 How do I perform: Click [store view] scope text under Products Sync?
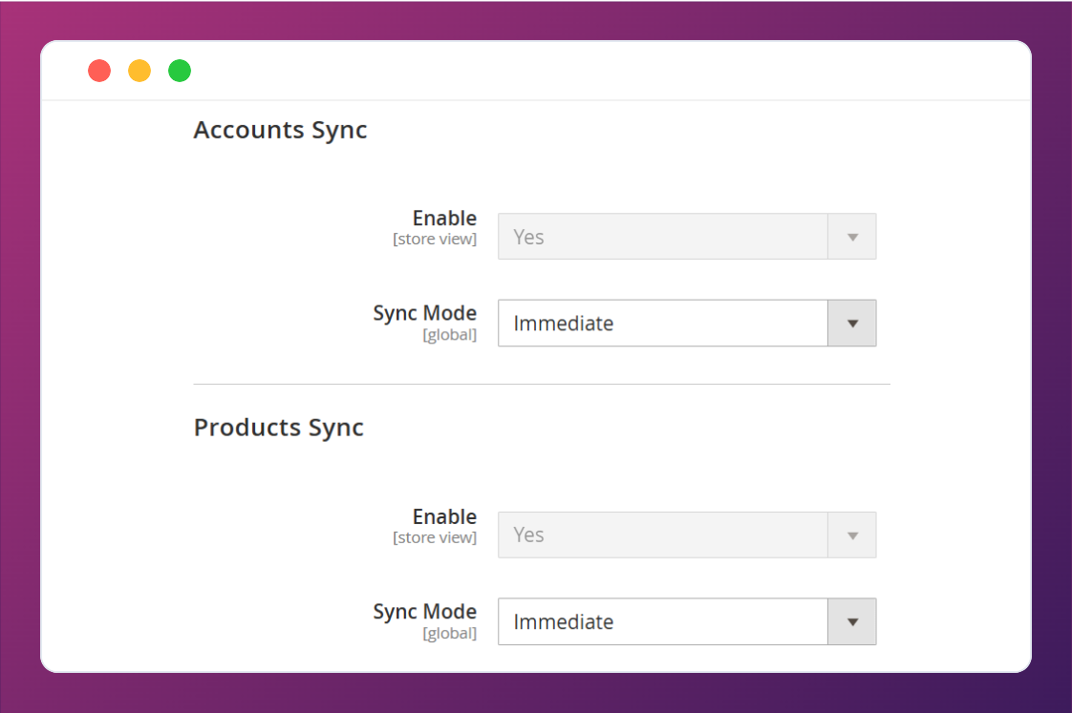[x=435, y=538]
